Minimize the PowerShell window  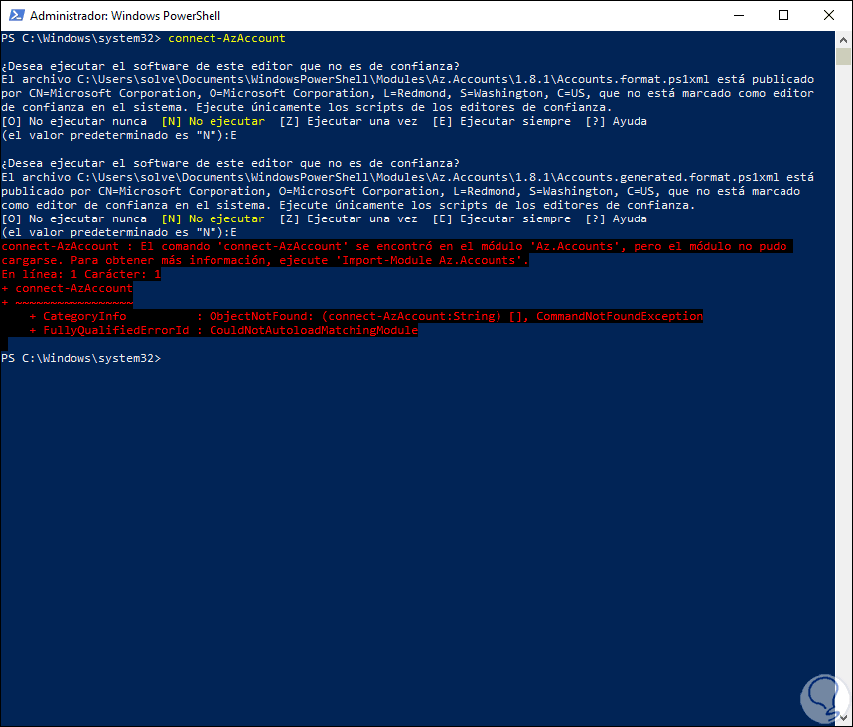tap(738, 15)
